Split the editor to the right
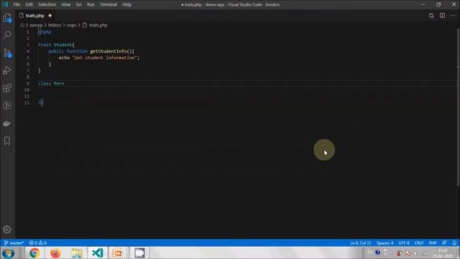 point(442,16)
